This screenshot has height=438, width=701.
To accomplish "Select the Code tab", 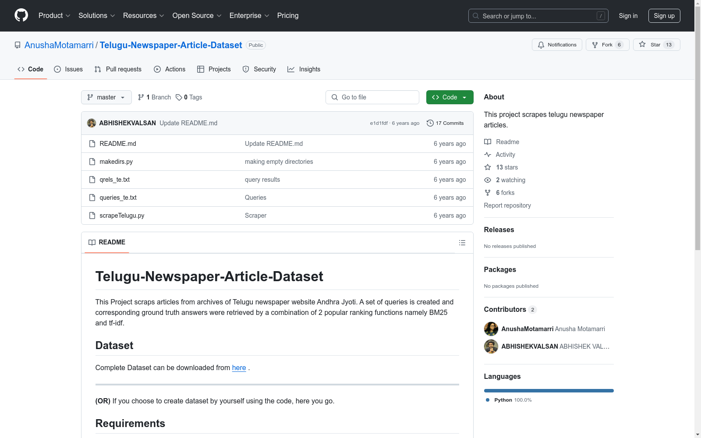I will (x=31, y=69).
